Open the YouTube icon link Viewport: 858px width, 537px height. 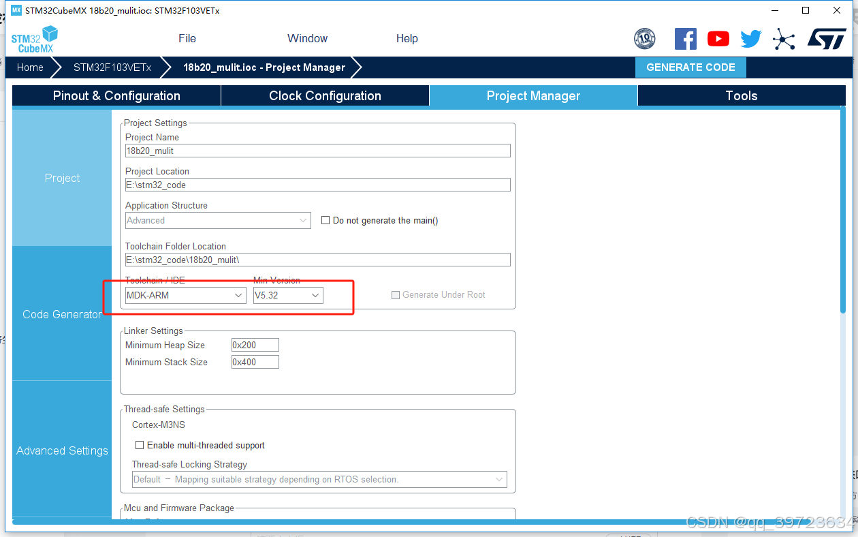(x=718, y=39)
